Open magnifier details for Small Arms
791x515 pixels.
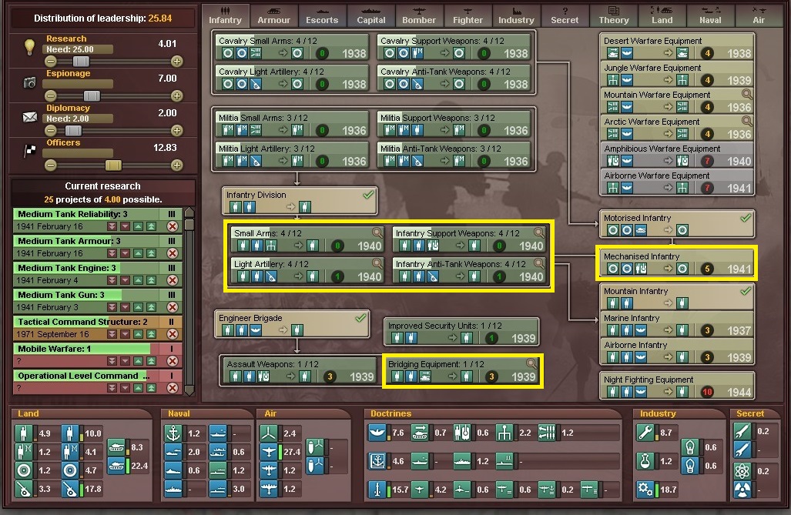pos(377,232)
